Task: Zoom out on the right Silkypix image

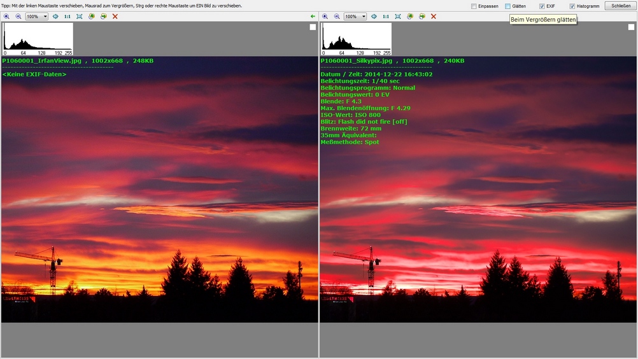Action: tap(336, 17)
